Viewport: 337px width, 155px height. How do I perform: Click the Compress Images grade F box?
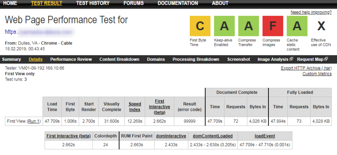273,26
